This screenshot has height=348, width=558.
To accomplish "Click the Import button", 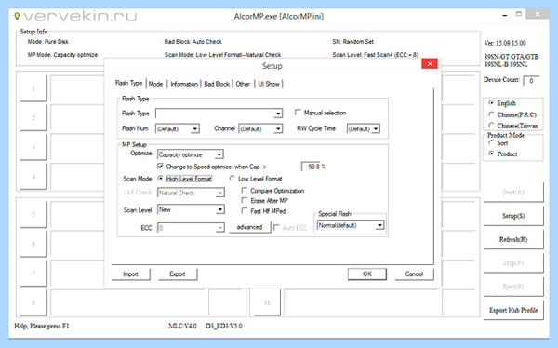I will point(130,274).
